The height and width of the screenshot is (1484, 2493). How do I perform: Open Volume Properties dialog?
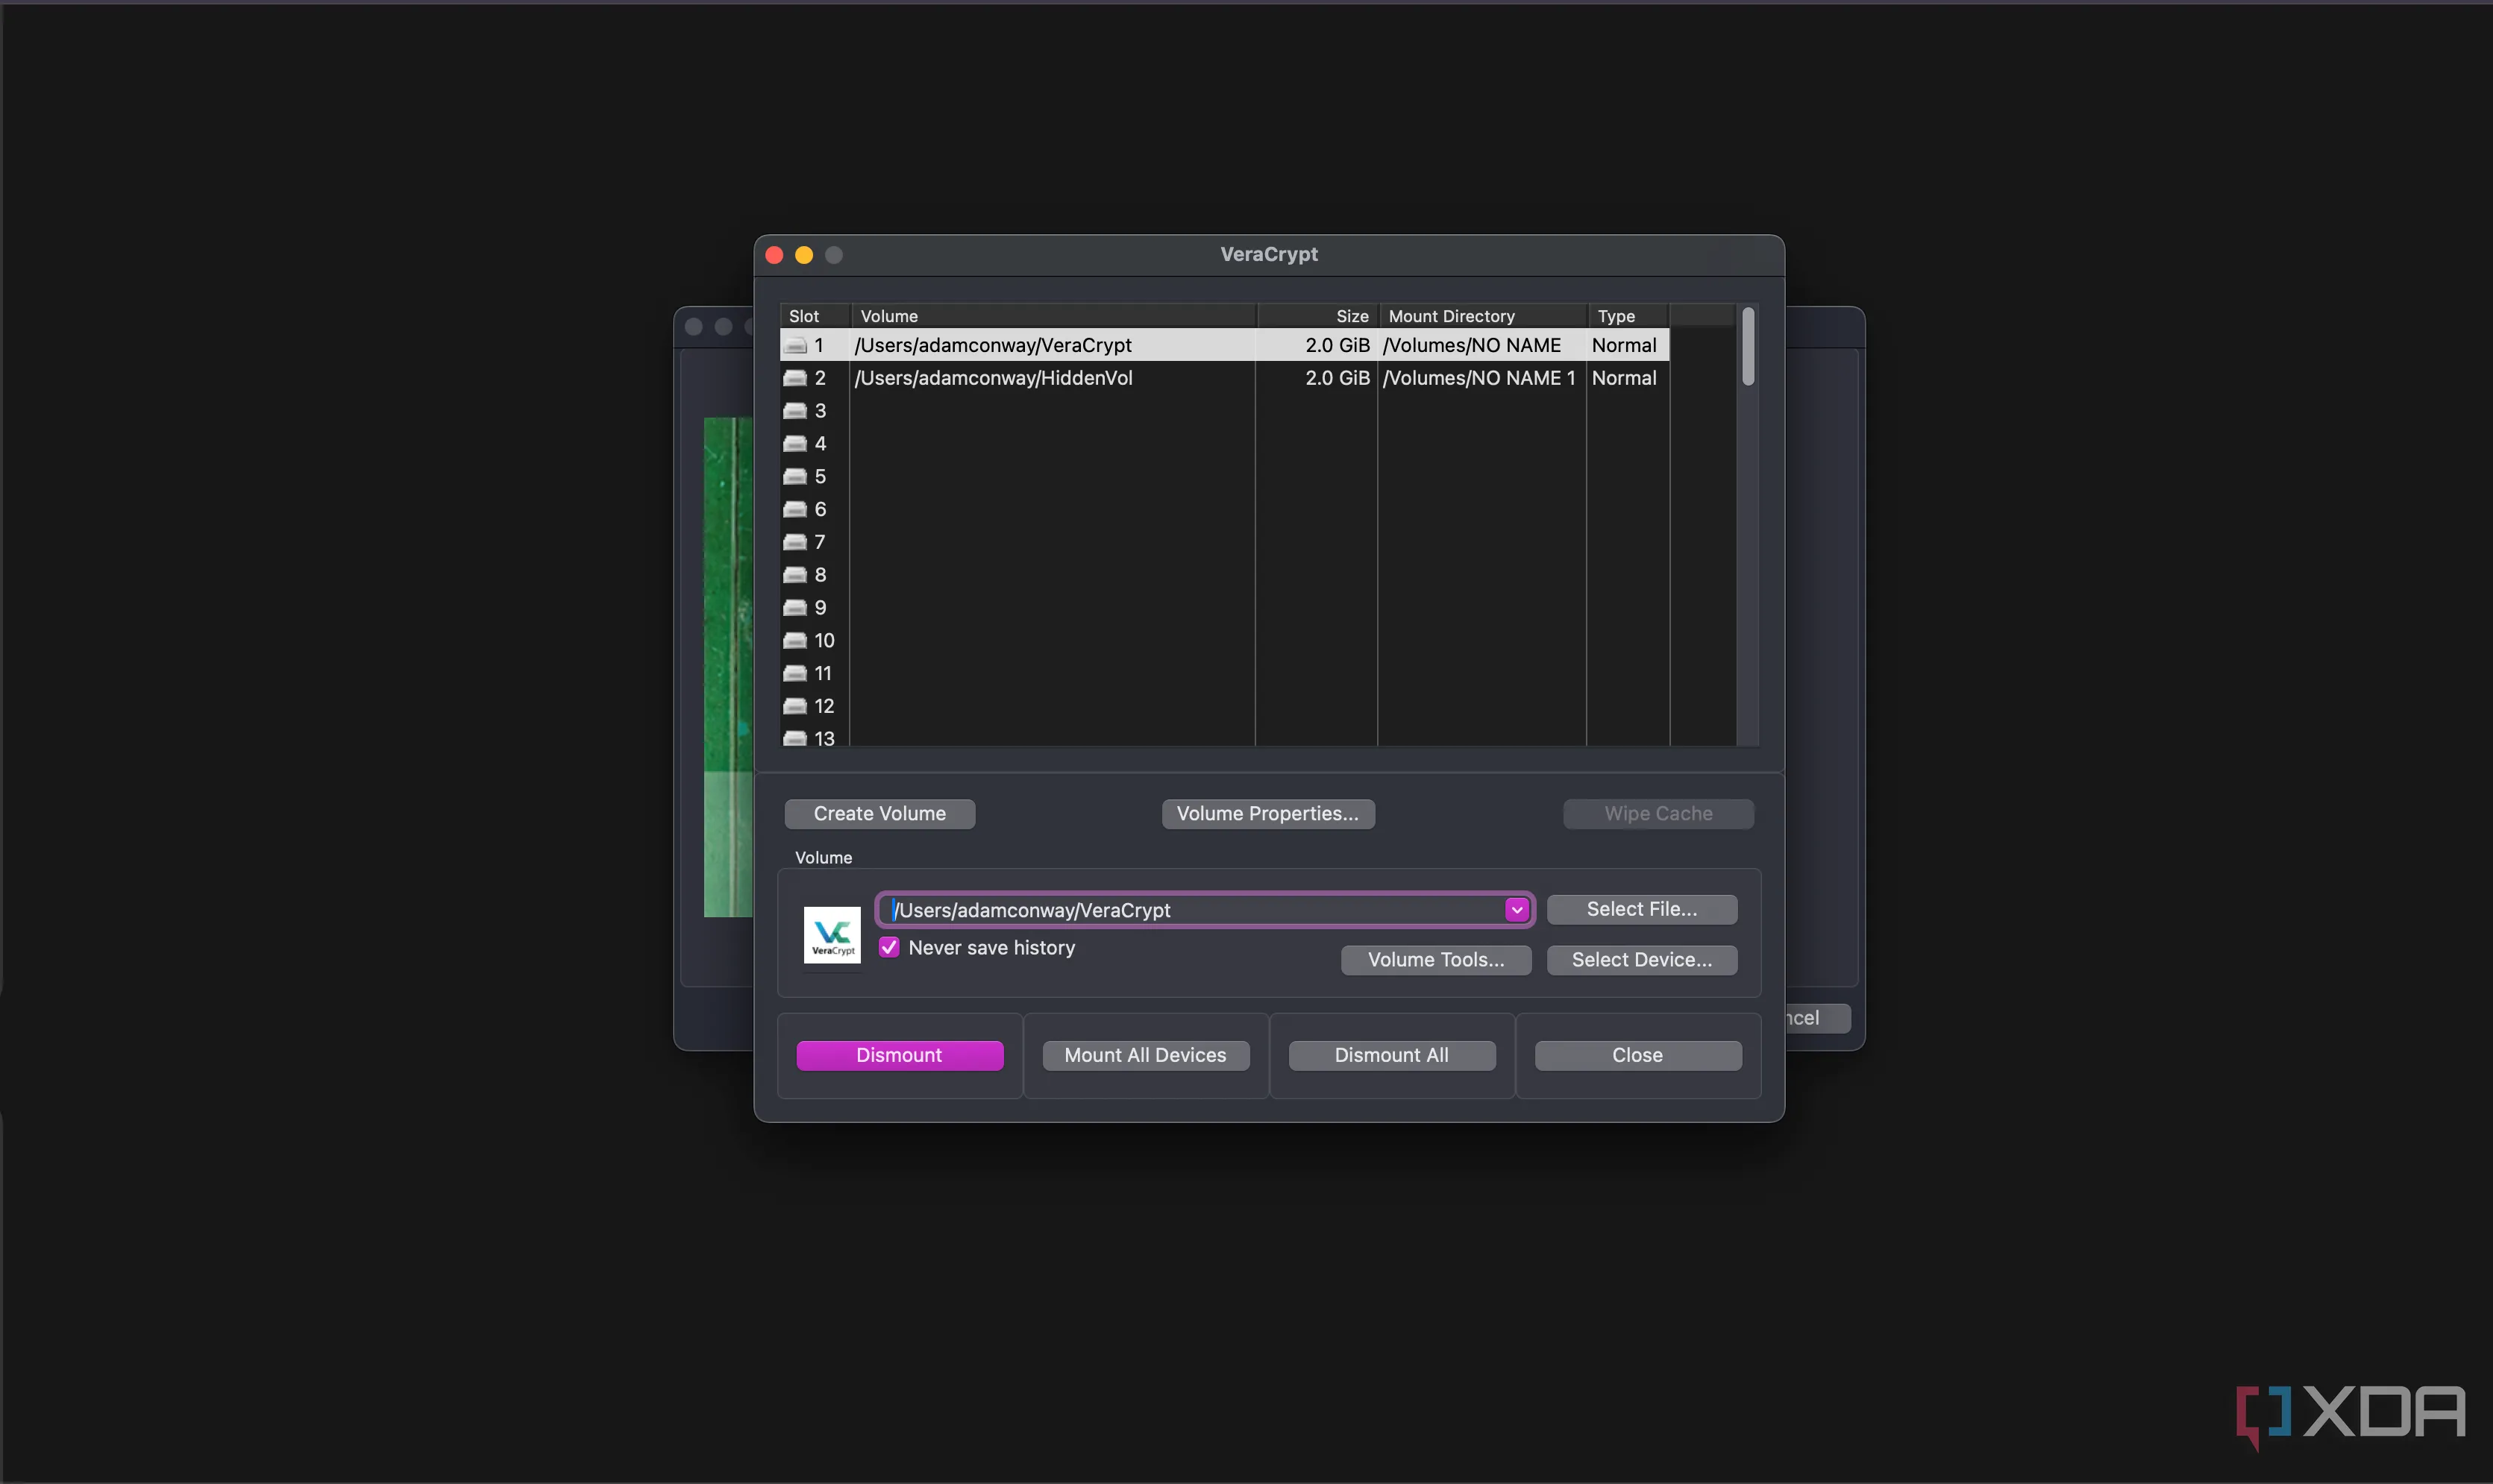click(1268, 814)
